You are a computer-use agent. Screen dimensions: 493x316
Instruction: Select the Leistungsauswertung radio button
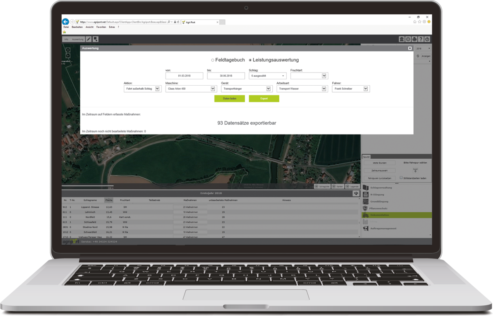(250, 60)
